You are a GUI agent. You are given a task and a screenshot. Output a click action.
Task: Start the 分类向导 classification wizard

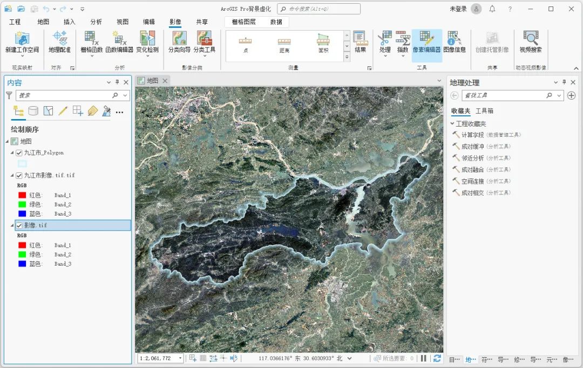[x=179, y=42]
